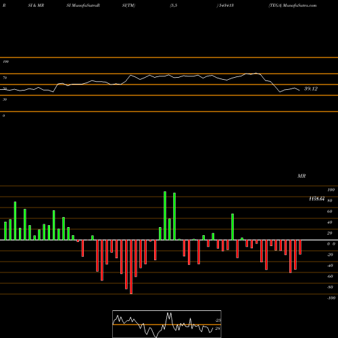Open the mini overview chart thumbnail at bottom
This screenshot has width=338, height=338.
167,324
